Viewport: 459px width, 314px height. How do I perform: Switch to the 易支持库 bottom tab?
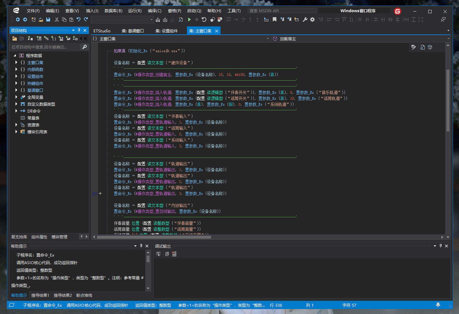click(x=19, y=237)
